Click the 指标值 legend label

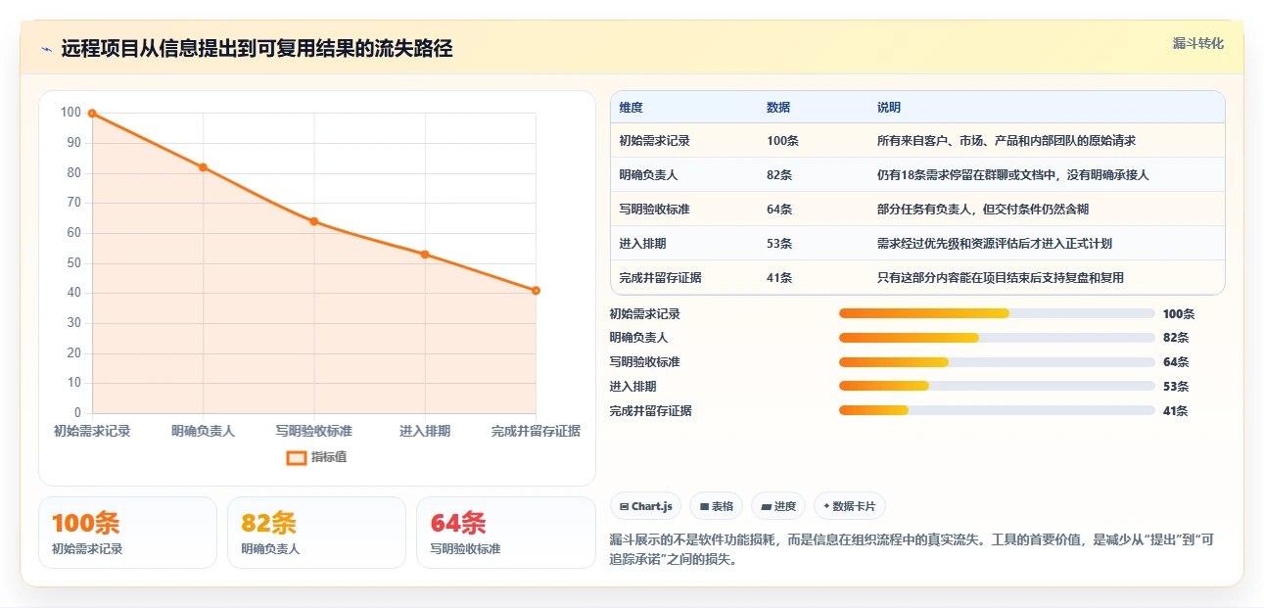point(329,457)
